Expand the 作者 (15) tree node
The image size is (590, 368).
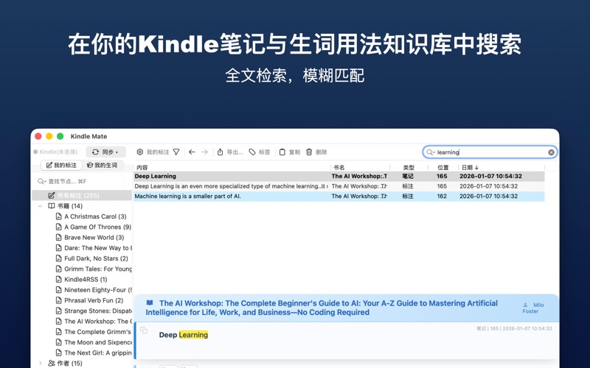pos(41,363)
